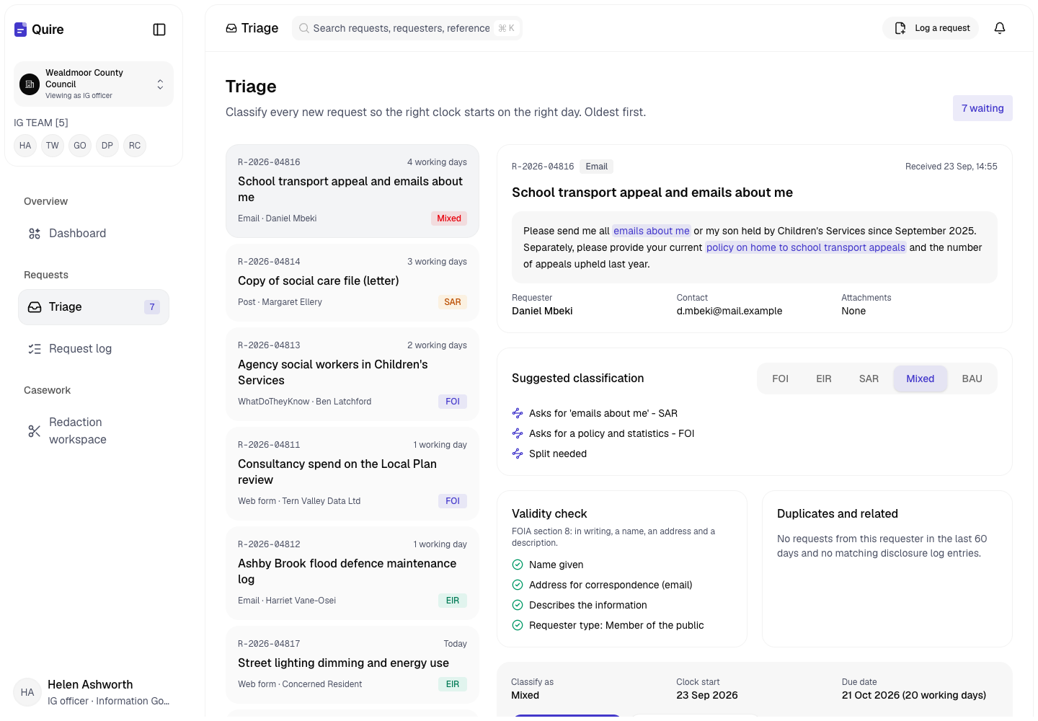The height and width of the screenshot is (721, 1038).
Task: Open Consultancy spend on Local Plan request
Action: [x=352, y=474]
